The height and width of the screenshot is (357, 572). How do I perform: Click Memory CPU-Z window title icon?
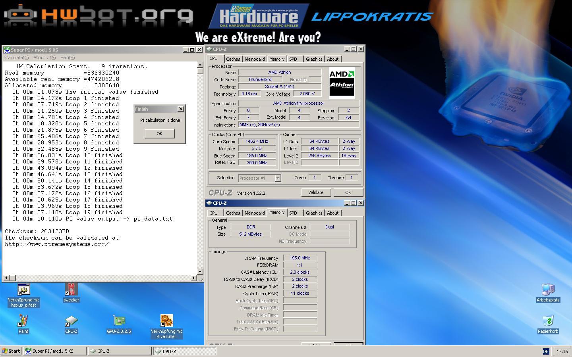click(209, 203)
